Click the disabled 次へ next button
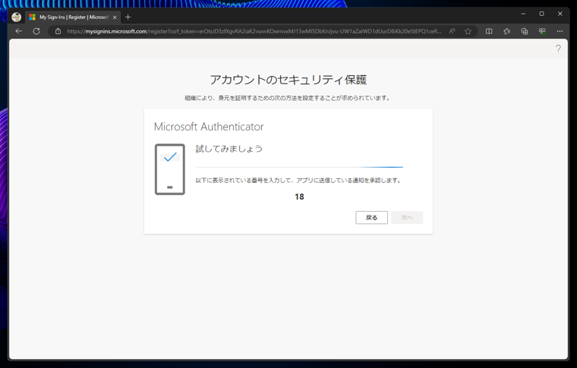Screen dimensions: 577x368 point(407,218)
